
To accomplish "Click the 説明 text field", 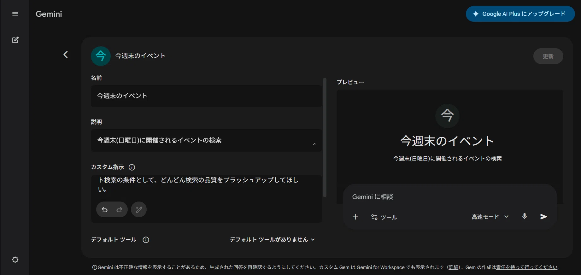I will tap(207, 140).
